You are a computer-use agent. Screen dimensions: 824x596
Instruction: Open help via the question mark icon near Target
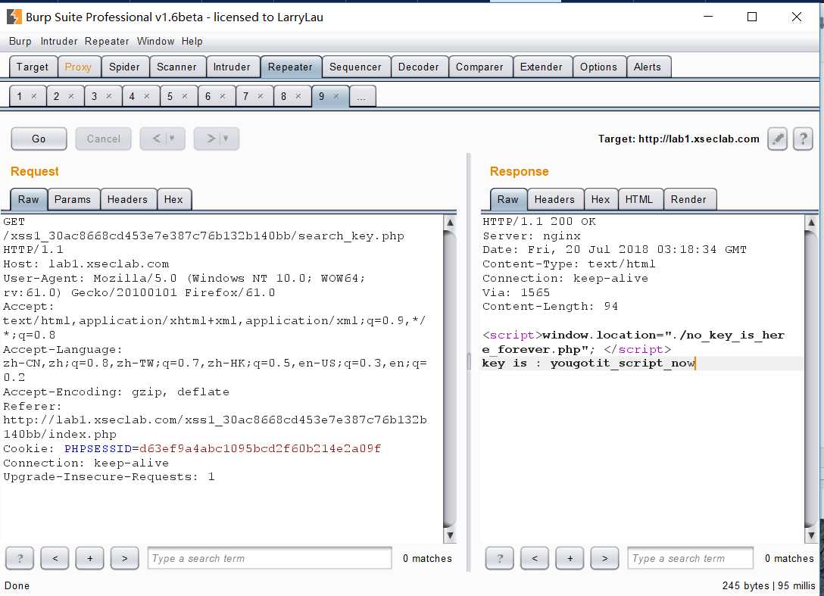pos(803,139)
